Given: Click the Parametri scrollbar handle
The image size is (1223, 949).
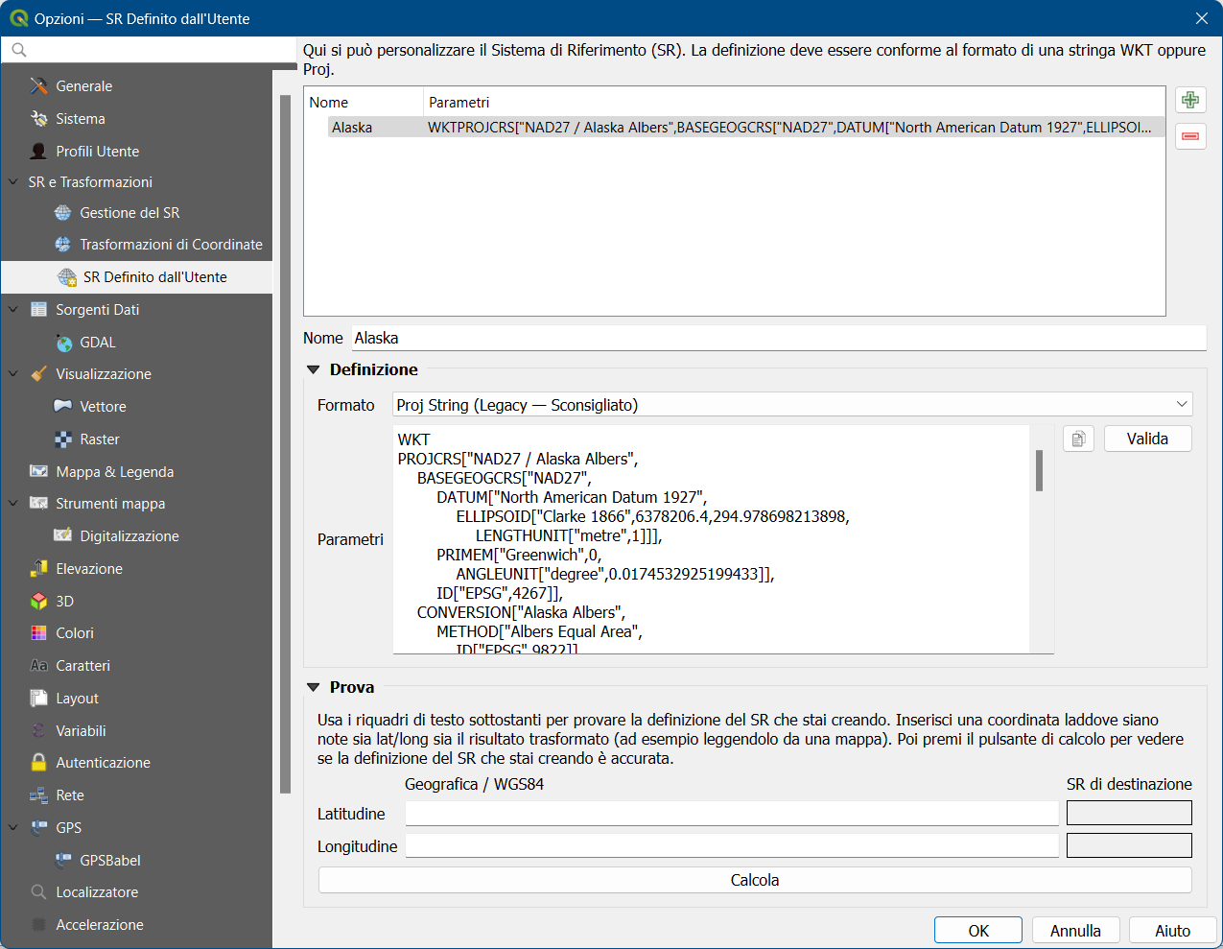Looking at the screenshot, I should point(1039,470).
